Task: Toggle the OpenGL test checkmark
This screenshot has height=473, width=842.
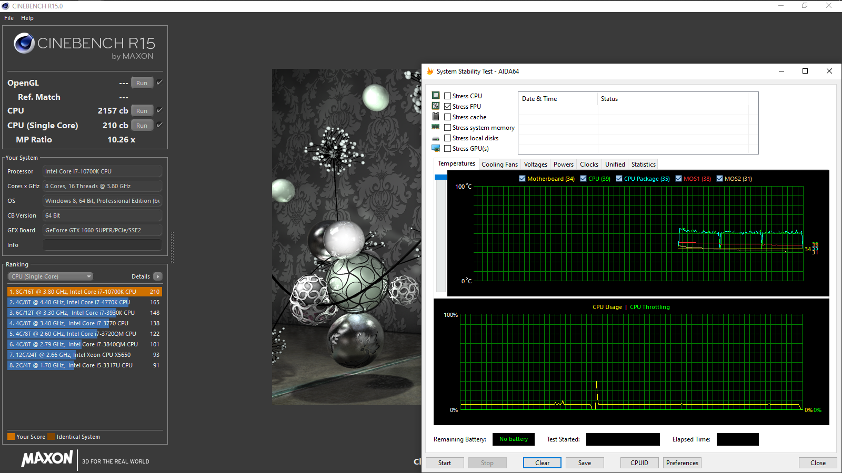Action: (x=159, y=83)
